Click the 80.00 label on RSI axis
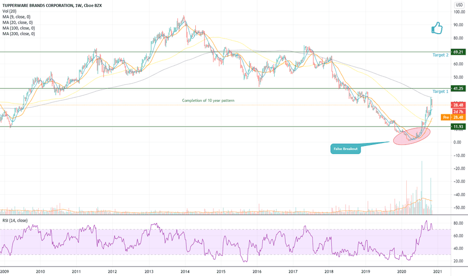Screen dimensions: 468x276 pyautogui.click(x=458, y=223)
